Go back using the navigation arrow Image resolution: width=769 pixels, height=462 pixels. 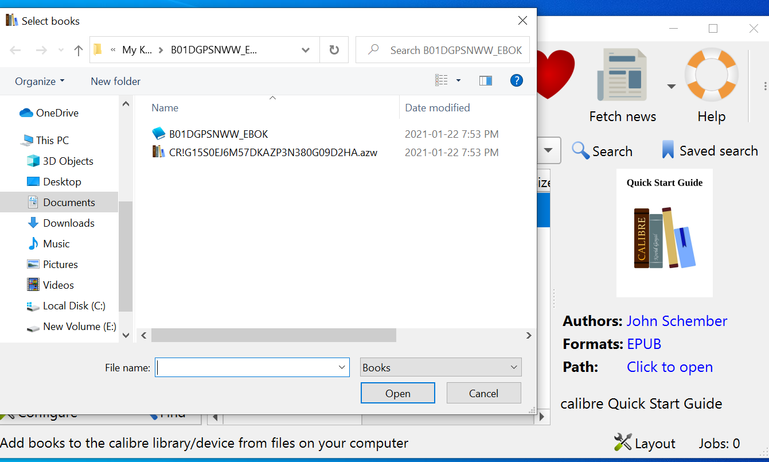pos(15,50)
